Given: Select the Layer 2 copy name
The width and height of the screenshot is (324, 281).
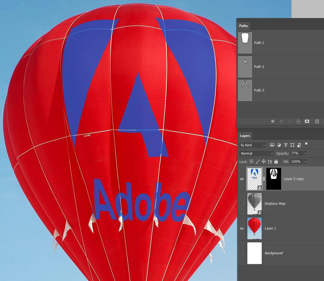Looking at the screenshot, I should pos(294,179).
